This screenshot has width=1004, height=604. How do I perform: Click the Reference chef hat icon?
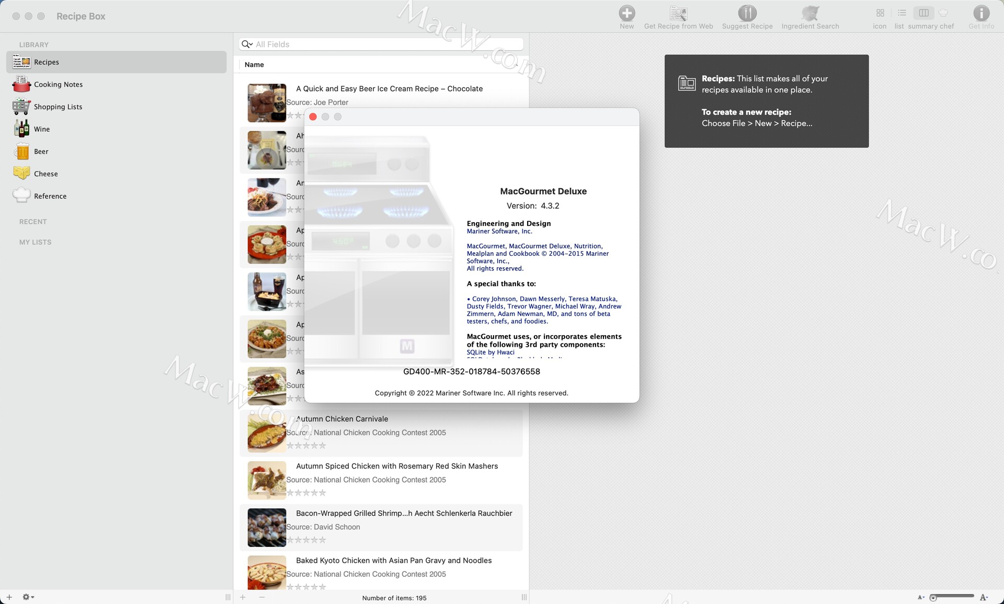coord(21,195)
